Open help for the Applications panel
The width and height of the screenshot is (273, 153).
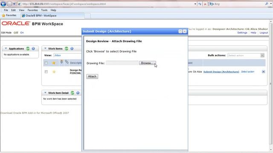[x=33, y=49]
